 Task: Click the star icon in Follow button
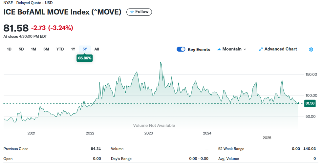132,12
